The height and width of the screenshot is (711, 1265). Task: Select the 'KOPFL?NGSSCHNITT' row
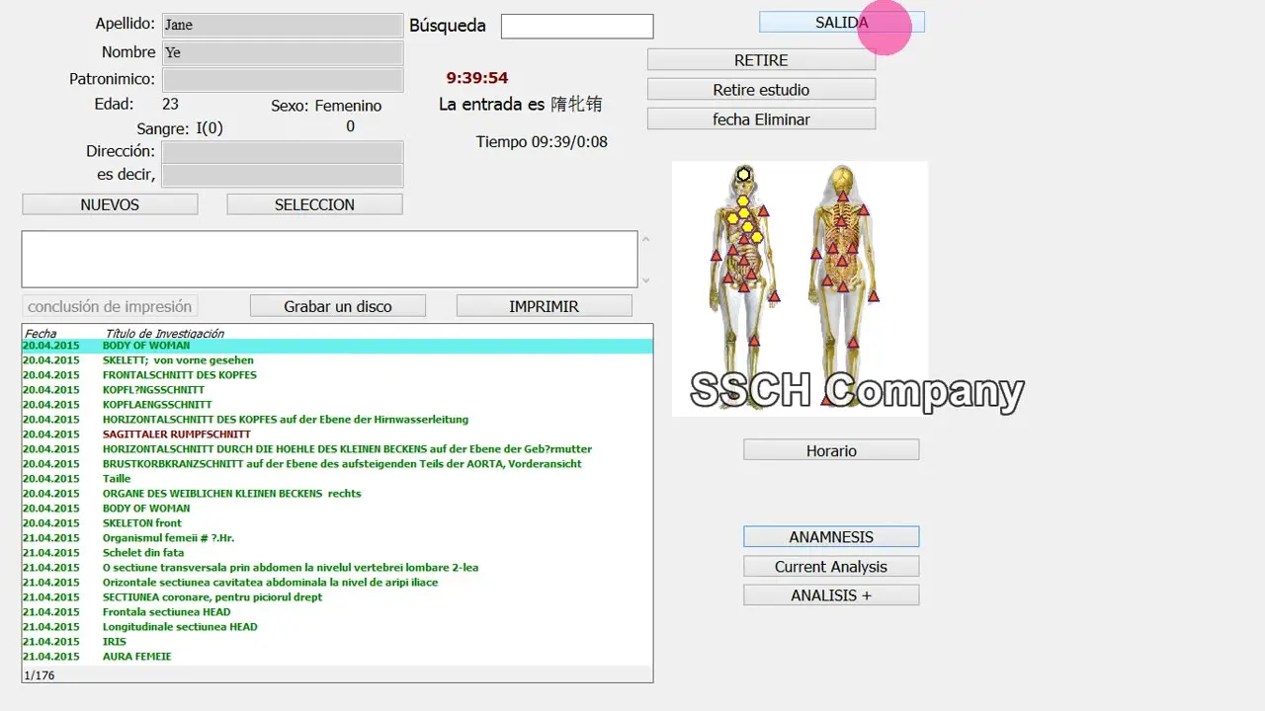point(337,390)
